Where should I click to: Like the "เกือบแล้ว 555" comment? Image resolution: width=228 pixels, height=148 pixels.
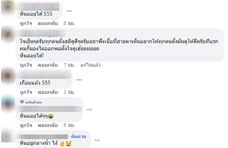(26, 92)
